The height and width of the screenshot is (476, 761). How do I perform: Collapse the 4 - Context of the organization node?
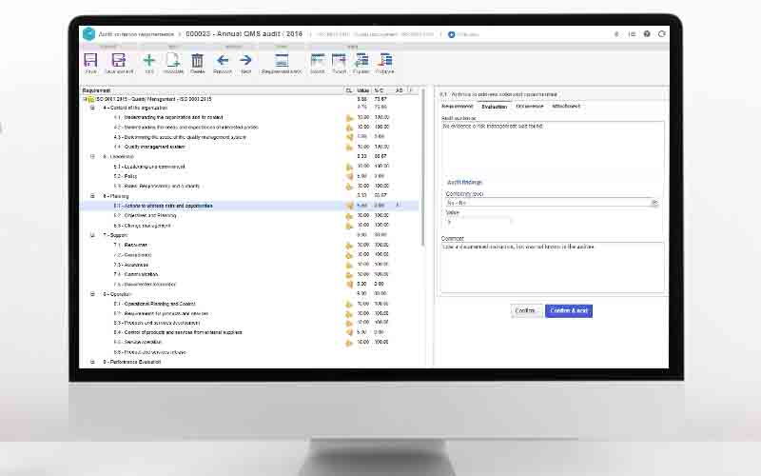pyautogui.click(x=92, y=108)
